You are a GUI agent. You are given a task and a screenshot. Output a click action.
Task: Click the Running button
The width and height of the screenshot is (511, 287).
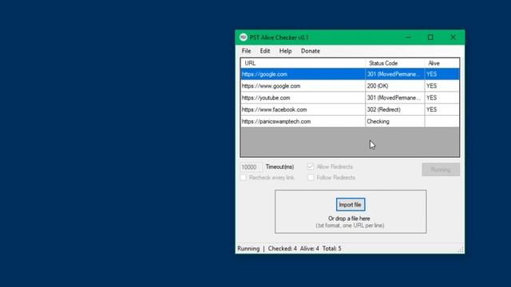[x=441, y=170]
